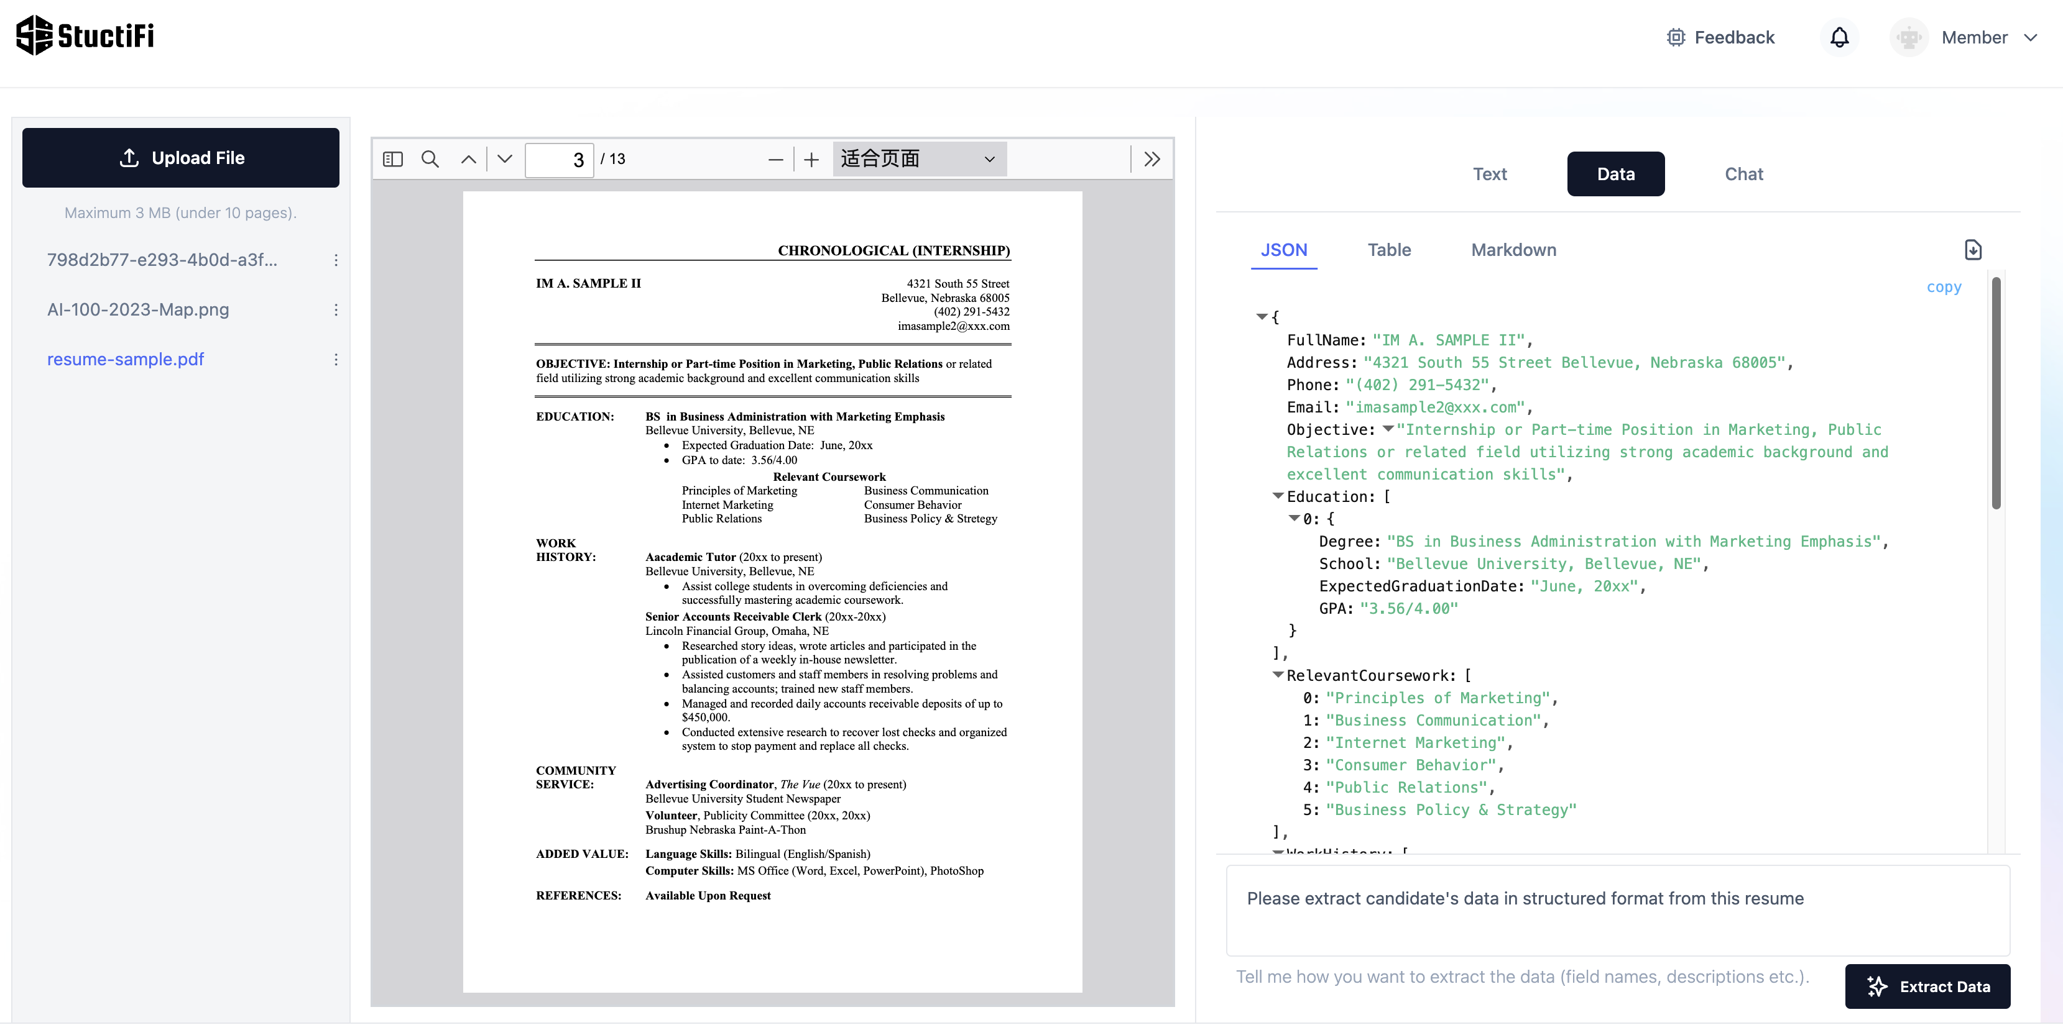Switch to the Chat tab
This screenshot has height=1025, width=2063.
1743,174
